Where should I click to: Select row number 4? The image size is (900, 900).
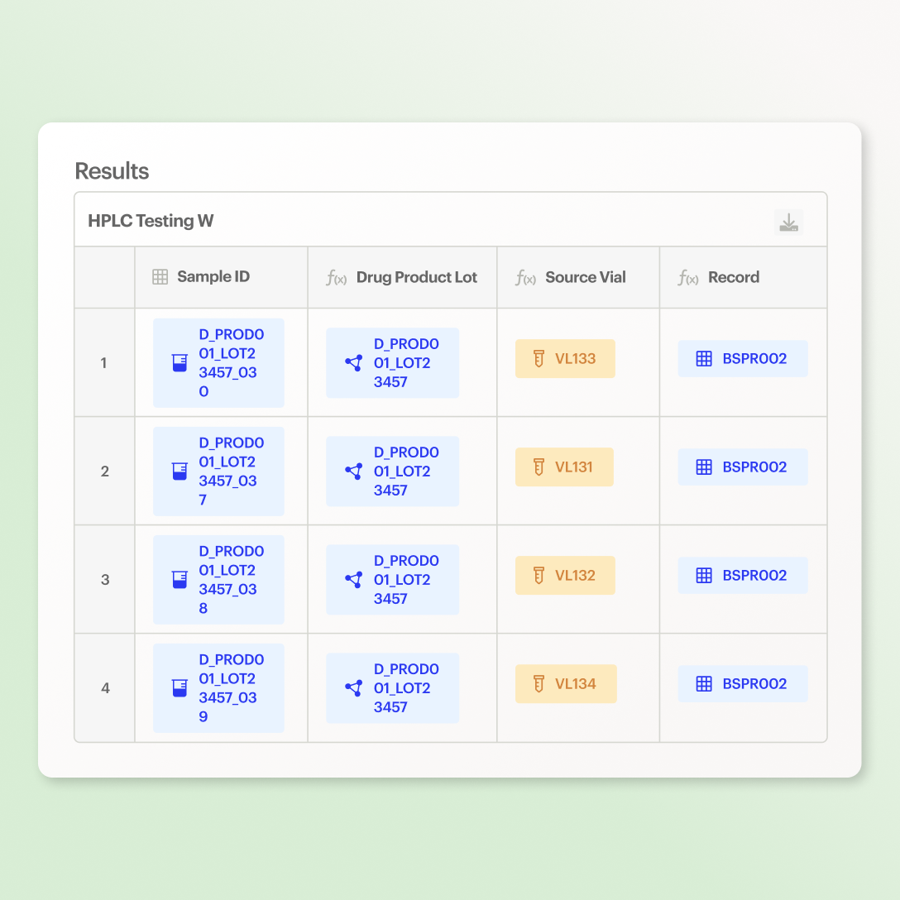[104, 687]
